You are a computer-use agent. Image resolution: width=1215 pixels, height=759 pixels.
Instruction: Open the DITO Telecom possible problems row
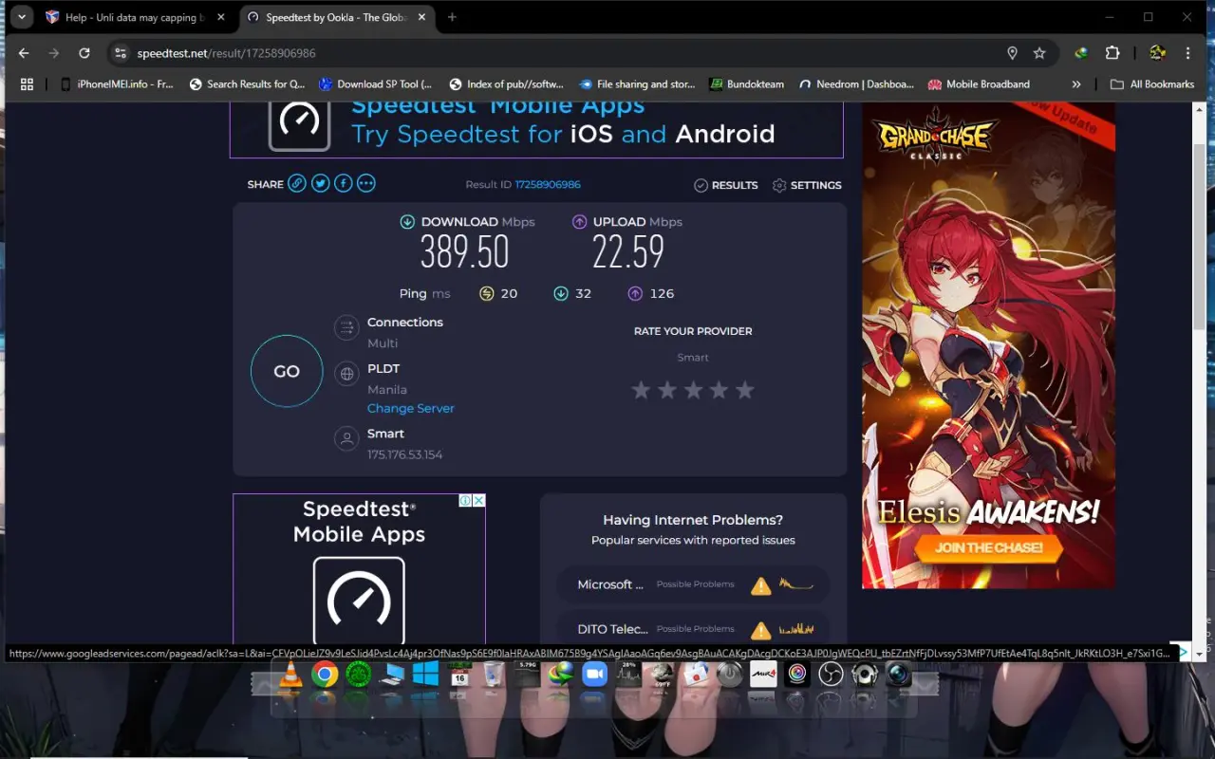[693, 629]
